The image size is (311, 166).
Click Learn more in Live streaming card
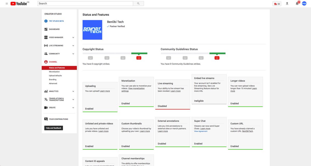[x=175, y=91]
